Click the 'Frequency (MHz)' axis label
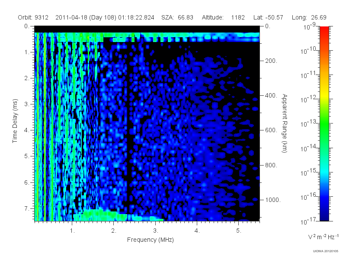 point(151,240)
